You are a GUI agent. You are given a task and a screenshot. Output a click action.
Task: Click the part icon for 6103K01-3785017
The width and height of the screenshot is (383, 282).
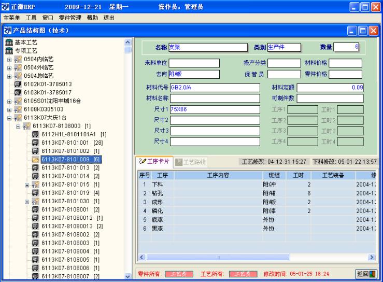pyautogui.click(x=18, y=93)
